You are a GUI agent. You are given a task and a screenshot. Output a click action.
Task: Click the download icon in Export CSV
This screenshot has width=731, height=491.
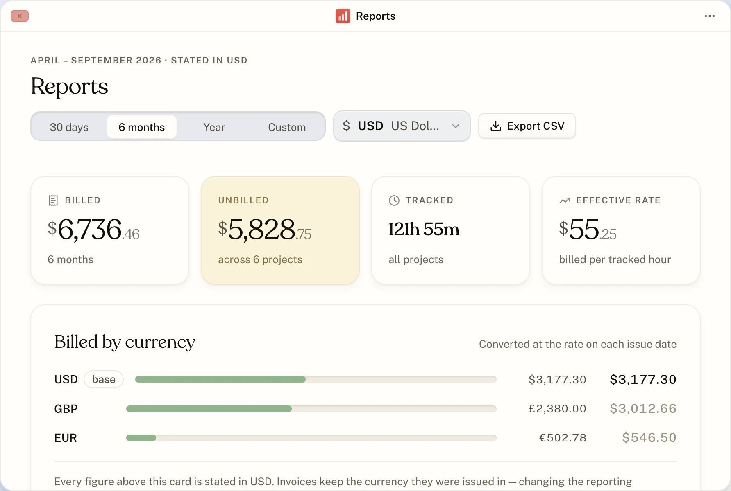click(496, 126)
